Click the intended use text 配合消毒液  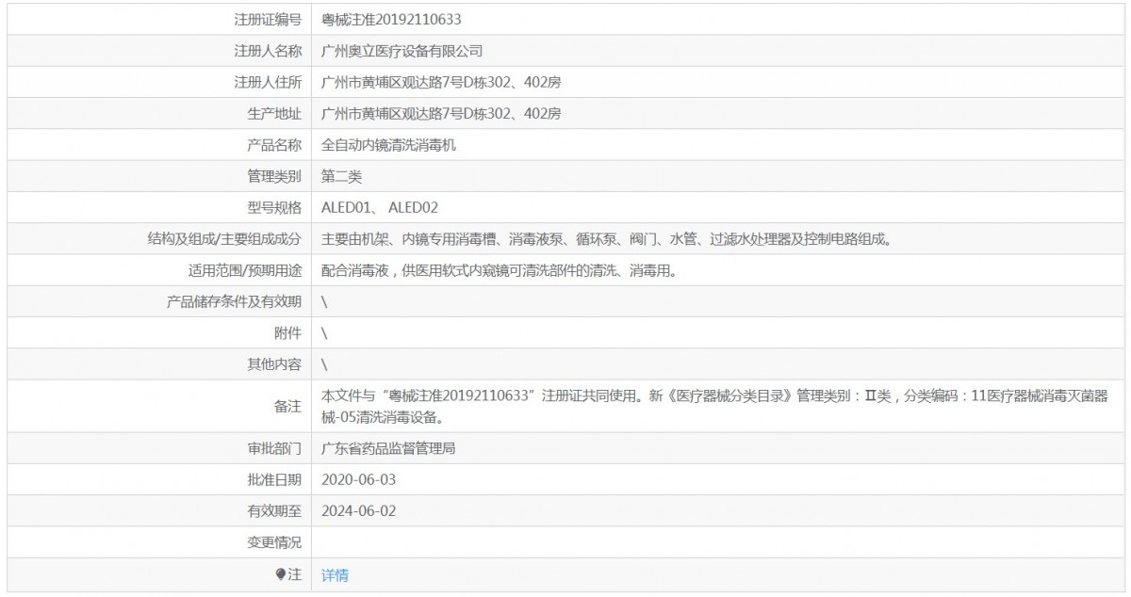click(500, 270)
